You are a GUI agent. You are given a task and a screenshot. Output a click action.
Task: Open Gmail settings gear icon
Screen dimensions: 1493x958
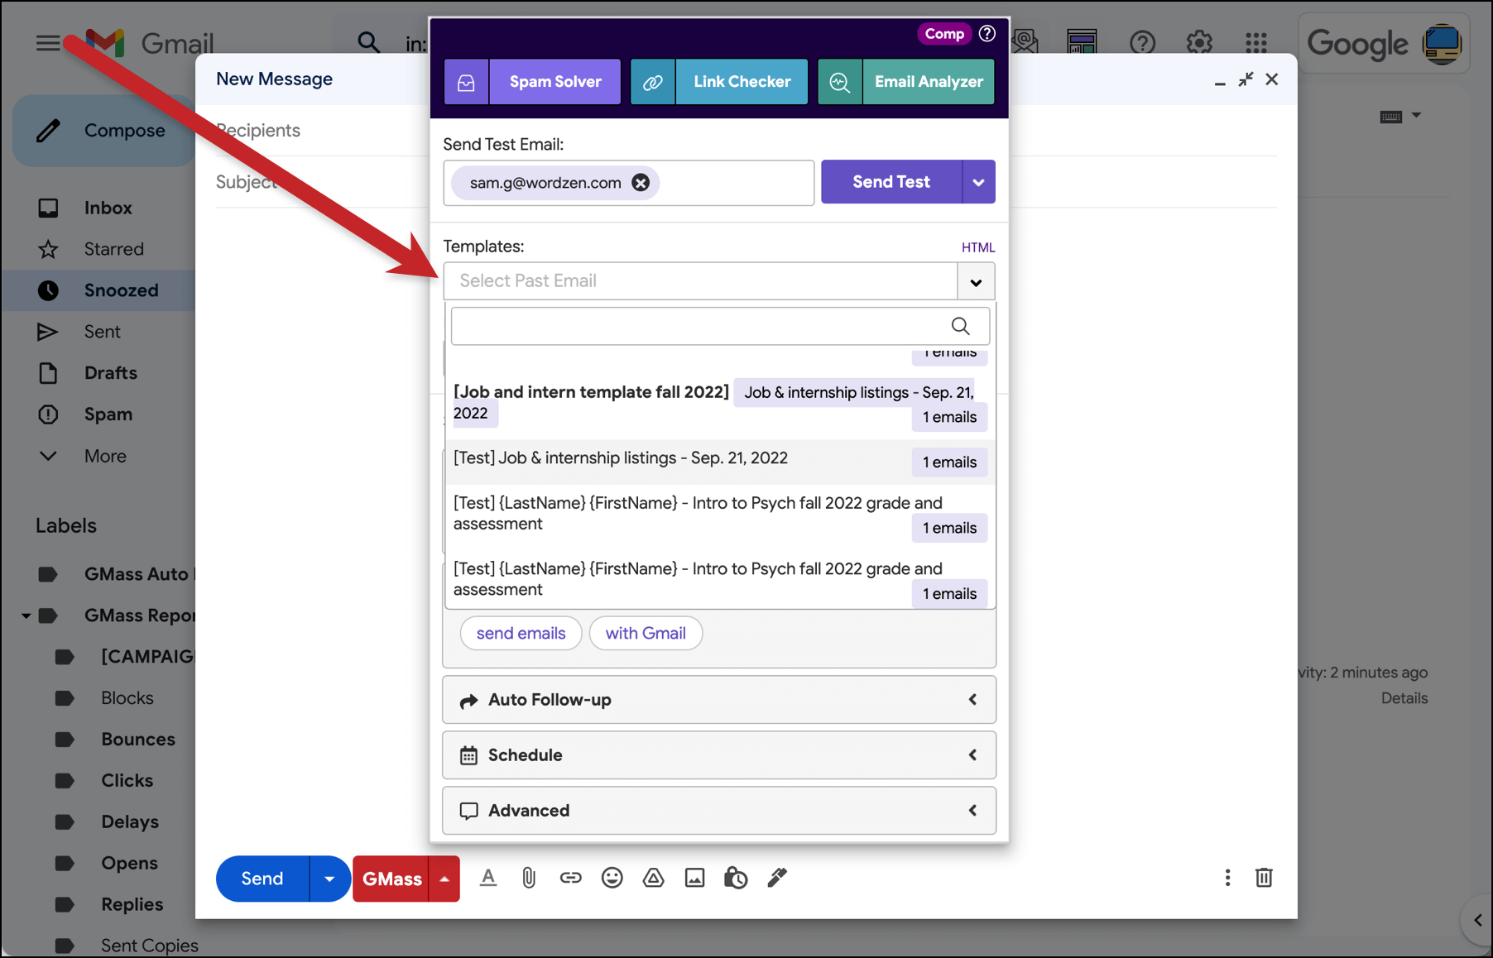point(1199,42)
